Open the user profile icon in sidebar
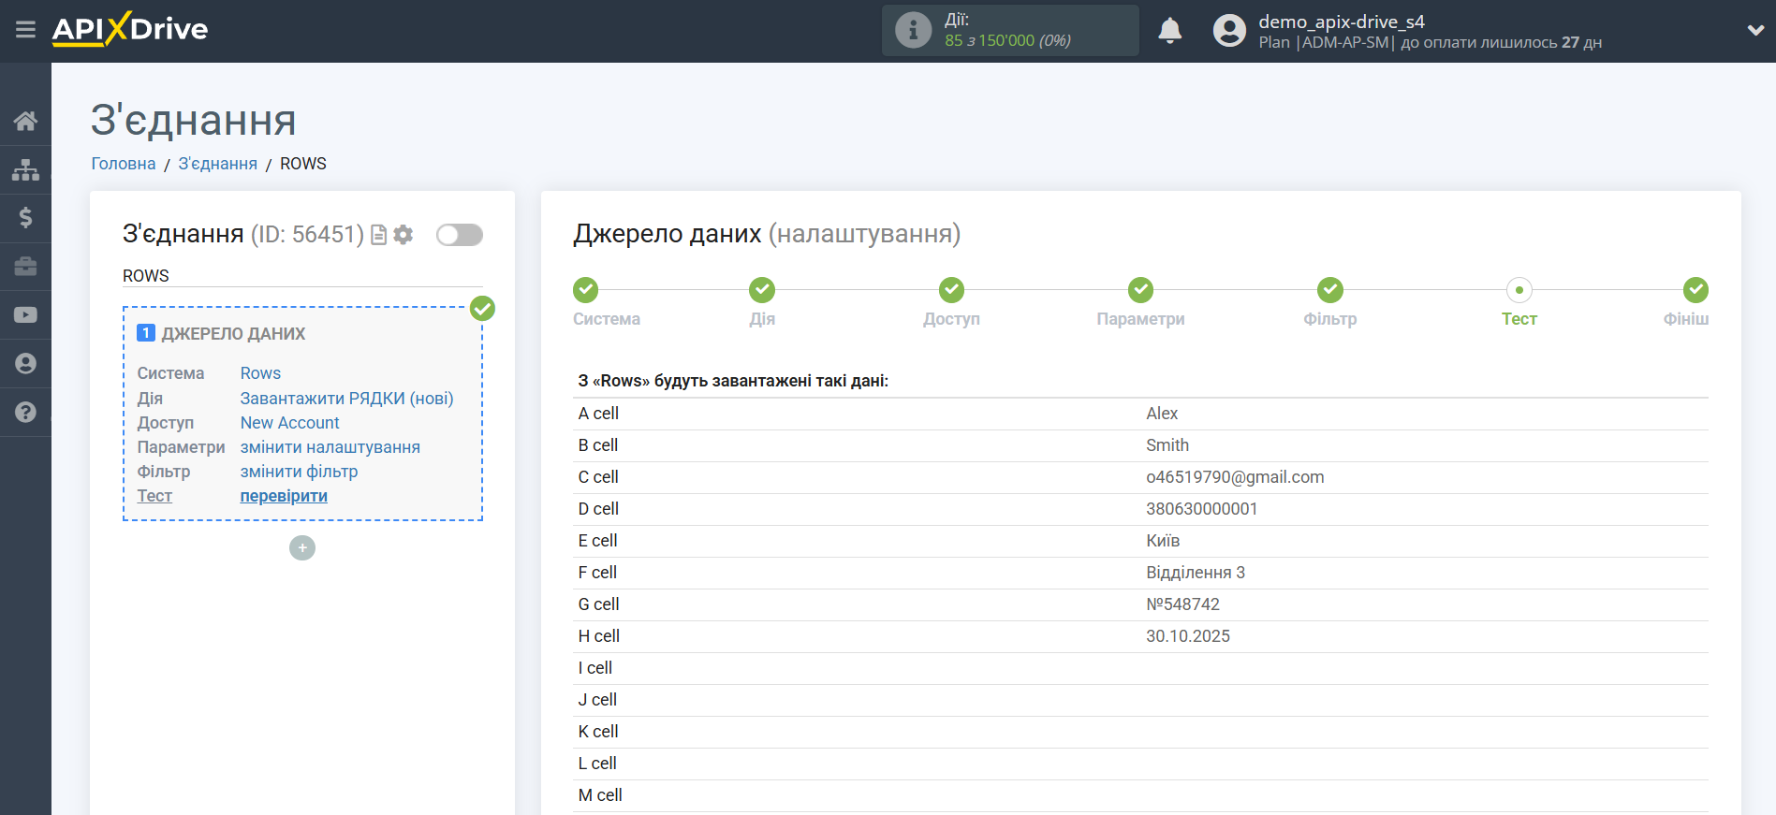 25,364
